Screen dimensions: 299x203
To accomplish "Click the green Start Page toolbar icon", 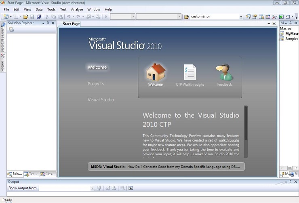I will tap(281, 17).
